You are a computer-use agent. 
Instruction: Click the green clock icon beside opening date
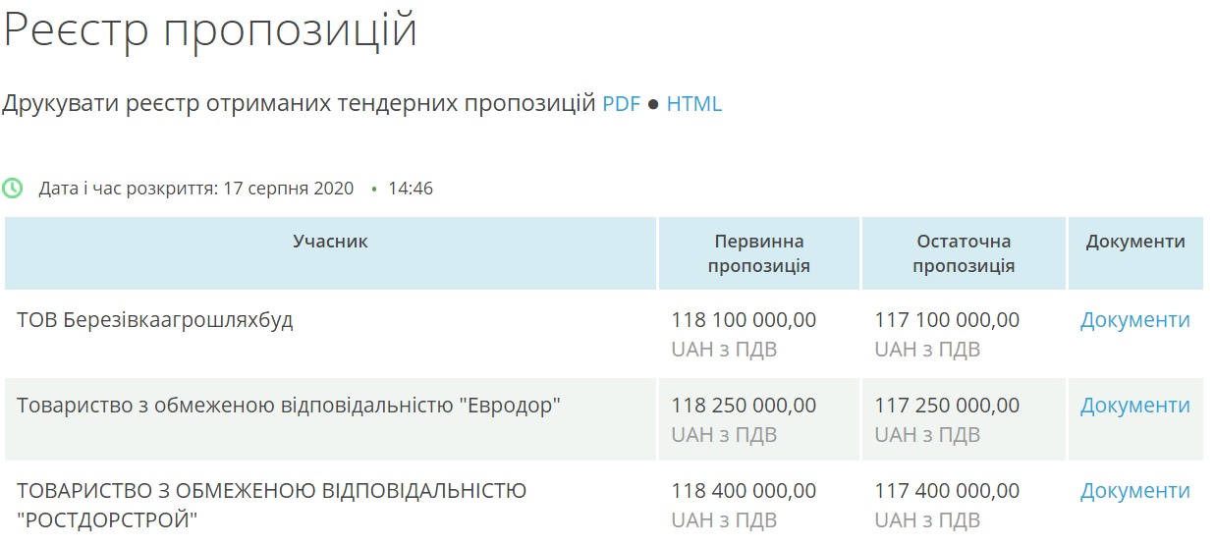point(13,188)
